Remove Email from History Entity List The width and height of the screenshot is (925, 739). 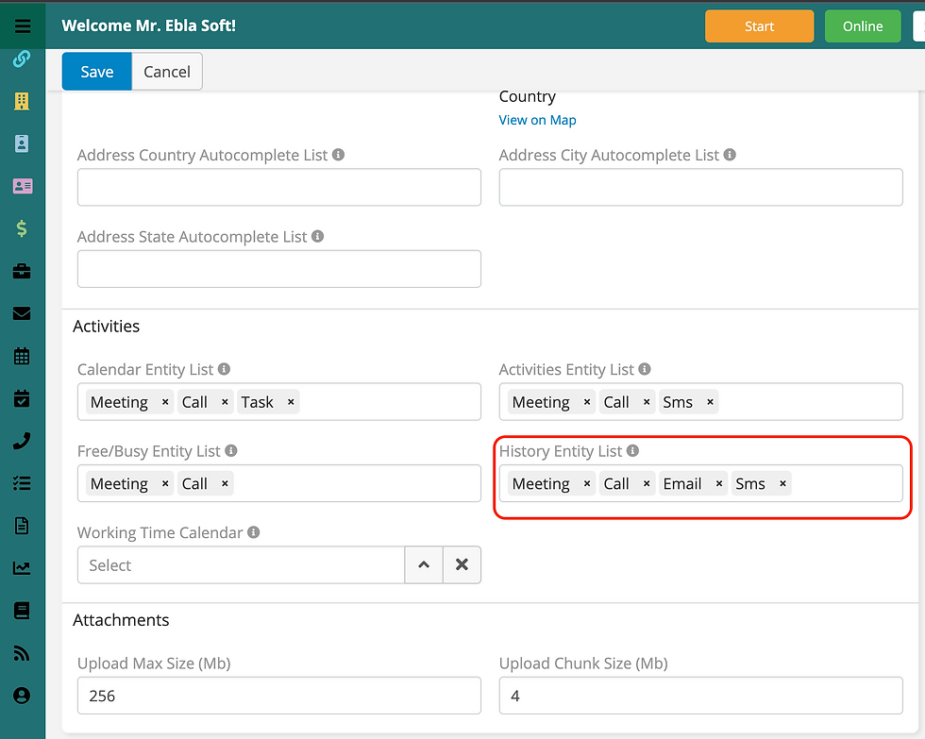(x=719, y=484)
